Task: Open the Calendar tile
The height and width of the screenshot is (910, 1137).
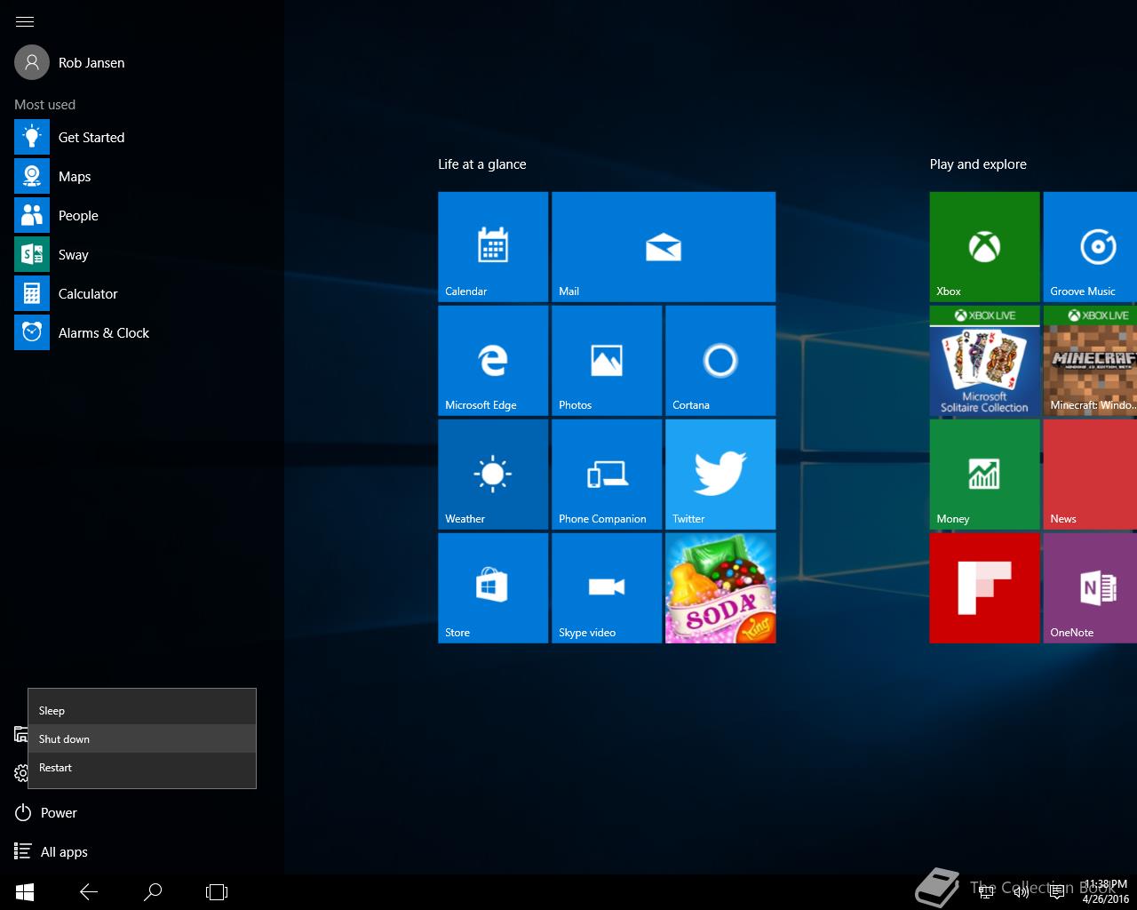Action: 493,247
